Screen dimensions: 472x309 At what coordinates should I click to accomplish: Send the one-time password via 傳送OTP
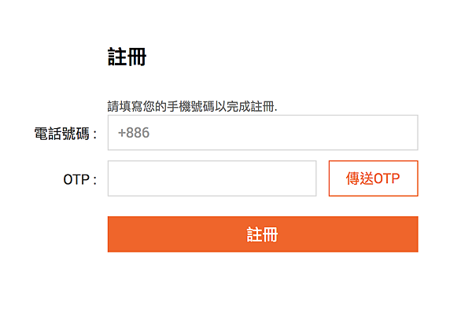click(373, 178)
